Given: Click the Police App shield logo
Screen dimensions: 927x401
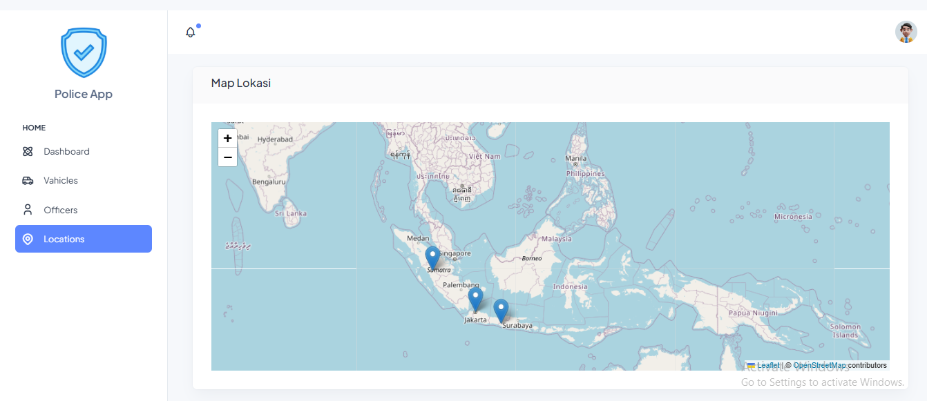Looking at the screenshot, I should (84, 52).
